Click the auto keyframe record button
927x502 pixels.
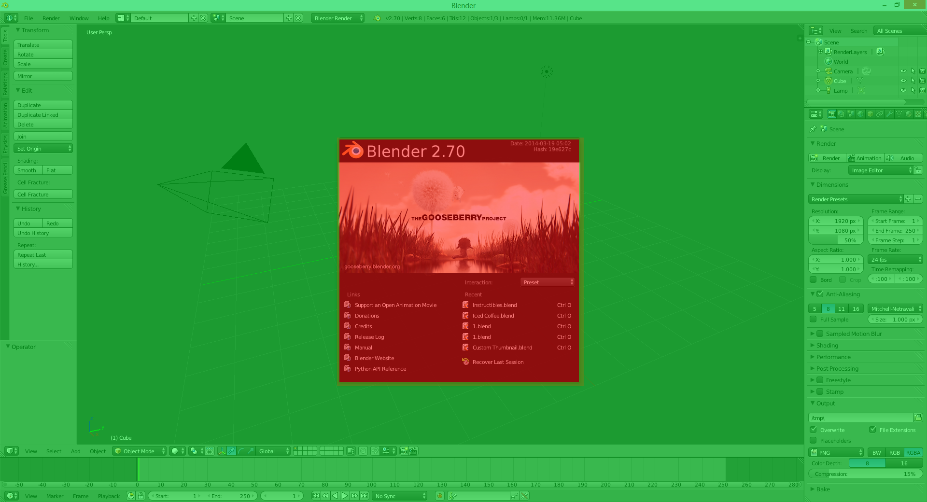pos(440,496)
